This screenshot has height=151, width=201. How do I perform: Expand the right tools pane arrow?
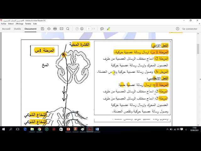pos(200,79)
